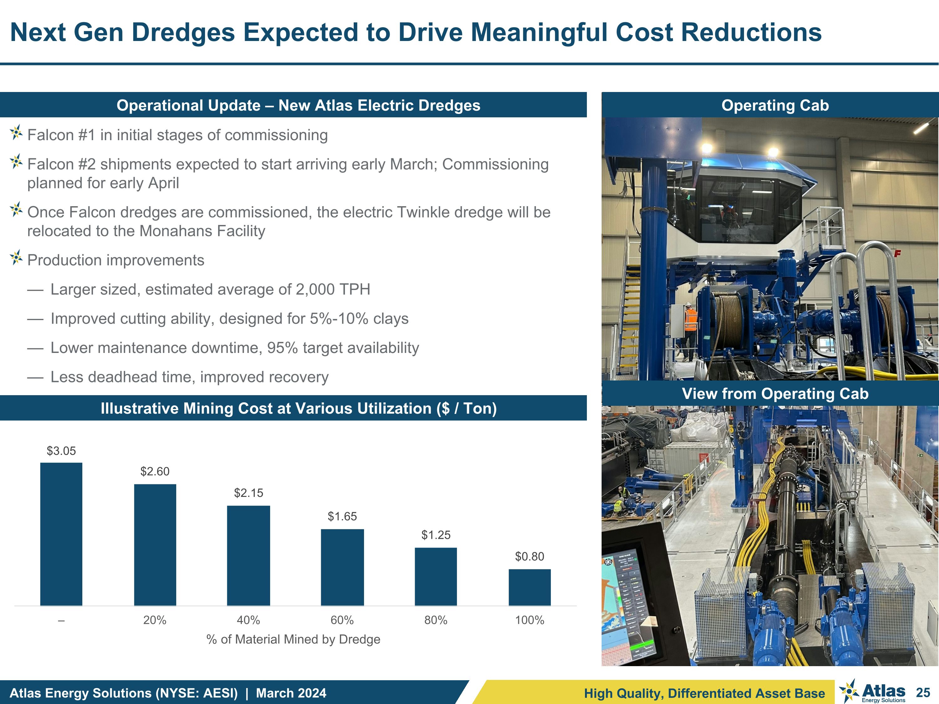Select text "Falcon #1 in initial stages of commissioning"

(x=177, y=135)
